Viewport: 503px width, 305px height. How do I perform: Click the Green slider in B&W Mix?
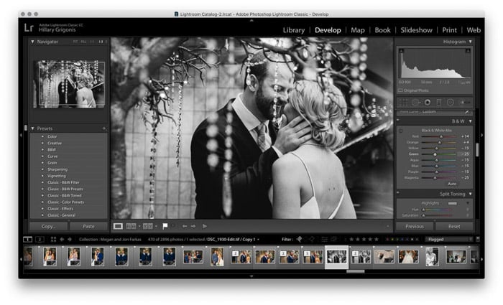(x=438, y=154)
